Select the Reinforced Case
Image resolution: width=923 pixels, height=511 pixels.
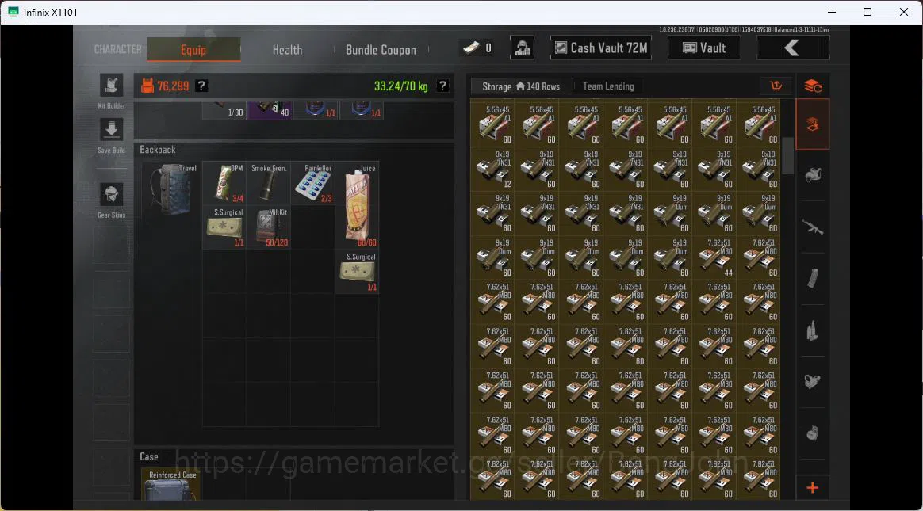pos(171,485)
